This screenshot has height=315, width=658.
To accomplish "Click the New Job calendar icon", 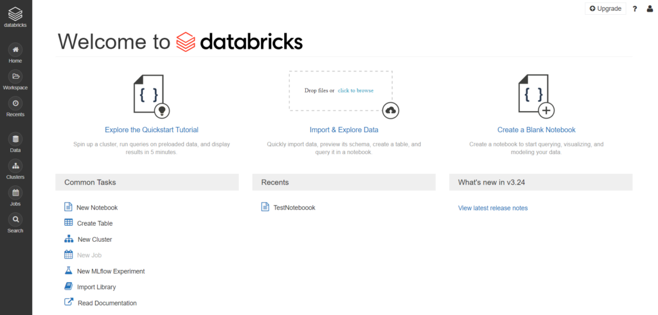I will point(68,255).
